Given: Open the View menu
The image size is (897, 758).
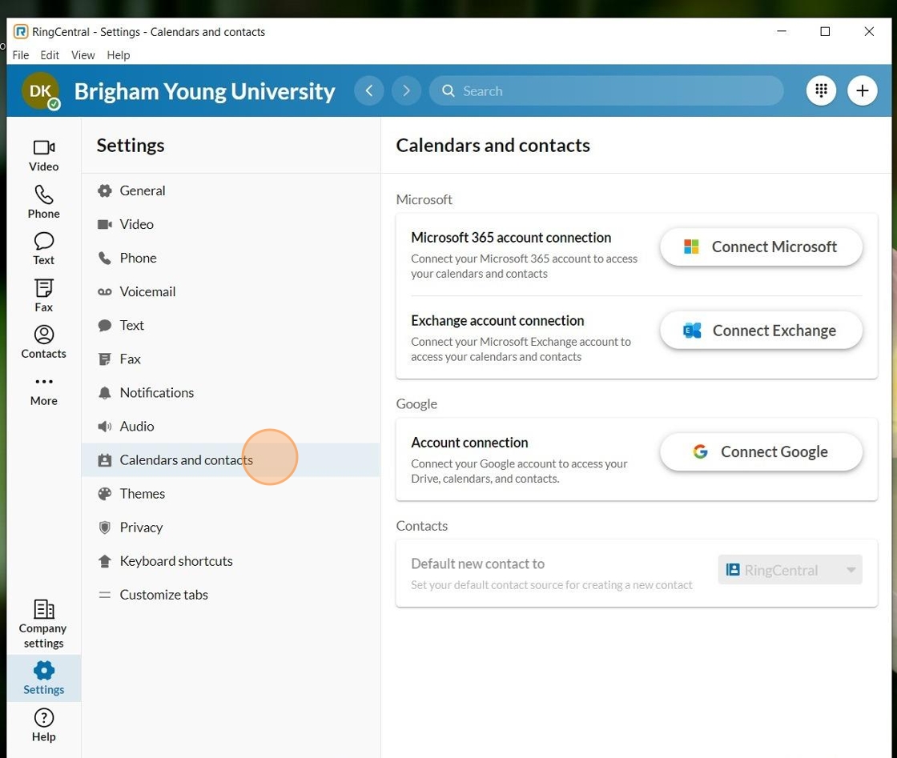Looking at the screenshot, I should click(83, 55).
